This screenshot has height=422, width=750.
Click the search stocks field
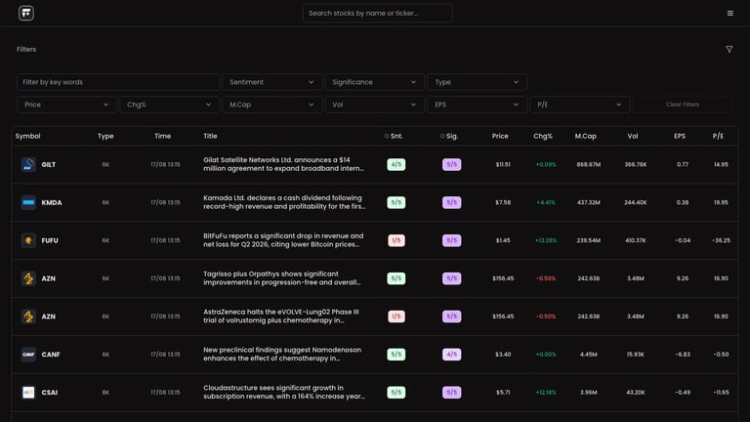point(377,13)
